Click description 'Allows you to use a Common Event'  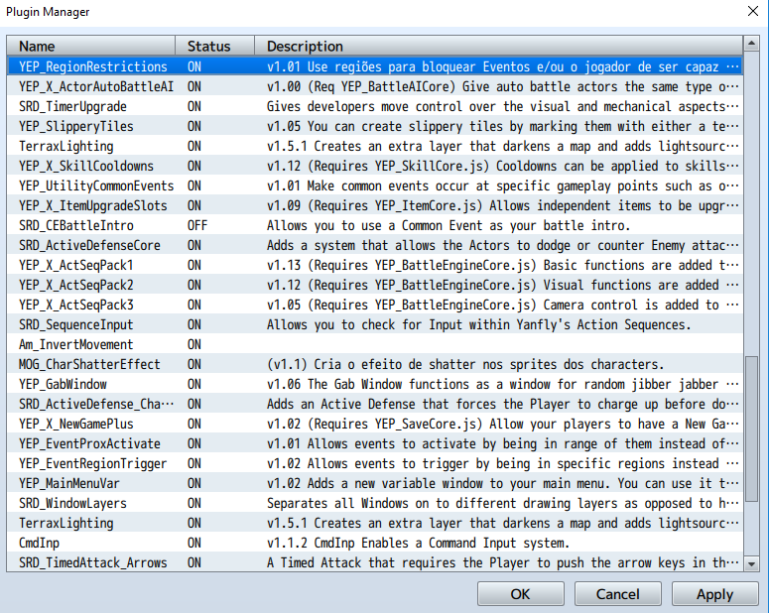[x=449, y=225]
